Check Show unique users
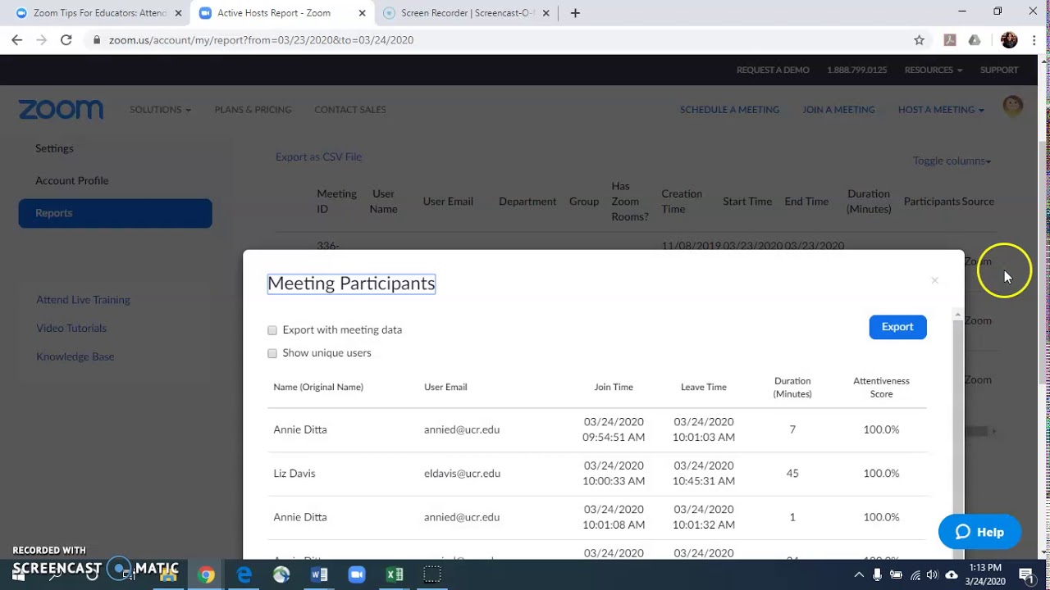The image size is (1050, 590). point(272,353)
